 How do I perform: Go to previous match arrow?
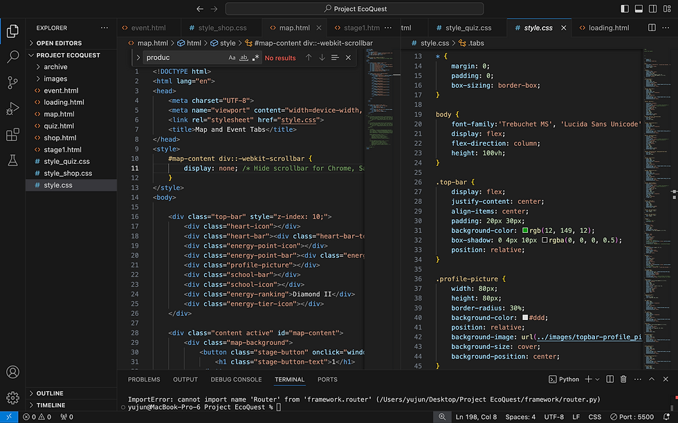(x=309, y=57)
